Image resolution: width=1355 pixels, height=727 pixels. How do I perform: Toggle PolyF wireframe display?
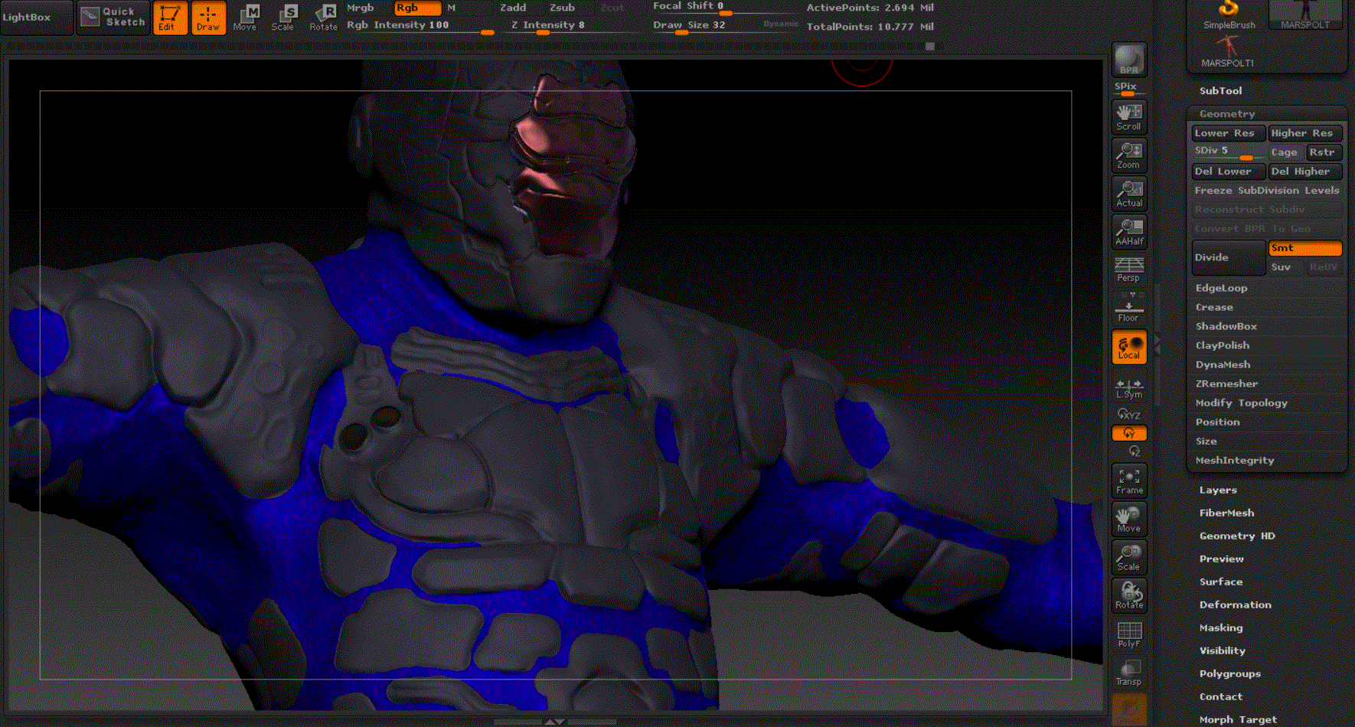tap(1128, 634)
